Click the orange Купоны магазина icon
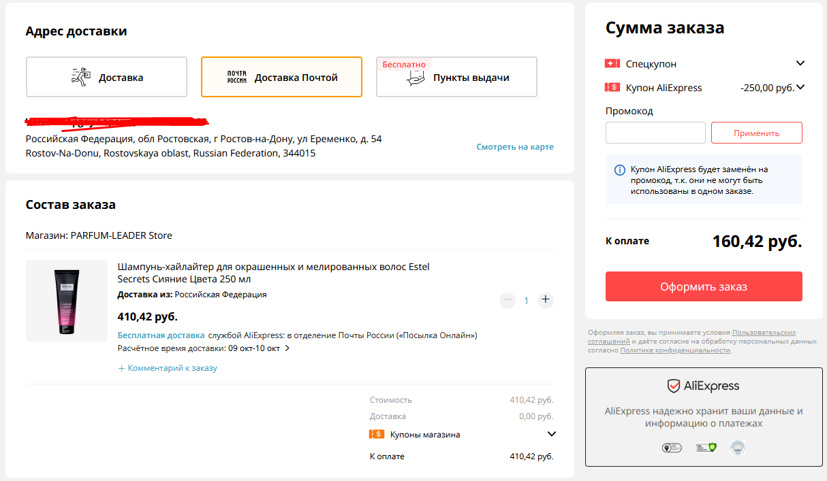Viewport: 827px width, 481px height. click(377, 434)
